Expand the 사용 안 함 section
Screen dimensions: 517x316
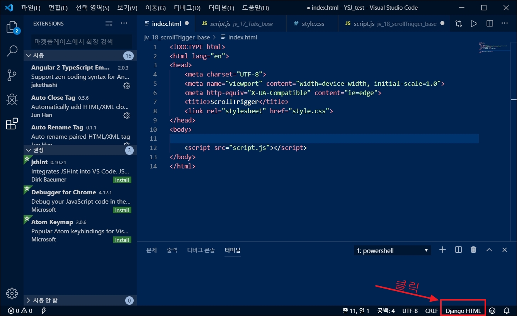(x=80, y=300)
